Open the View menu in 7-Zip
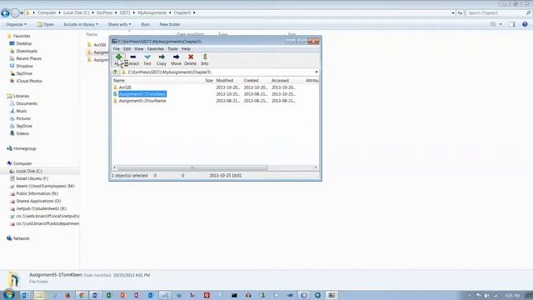Viewport: 533px width, 300px height. tap(139, 49)
